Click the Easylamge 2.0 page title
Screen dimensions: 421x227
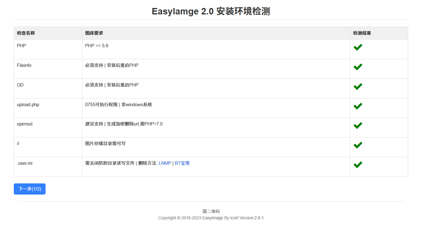pyautogui.click(x=210, y=11)
